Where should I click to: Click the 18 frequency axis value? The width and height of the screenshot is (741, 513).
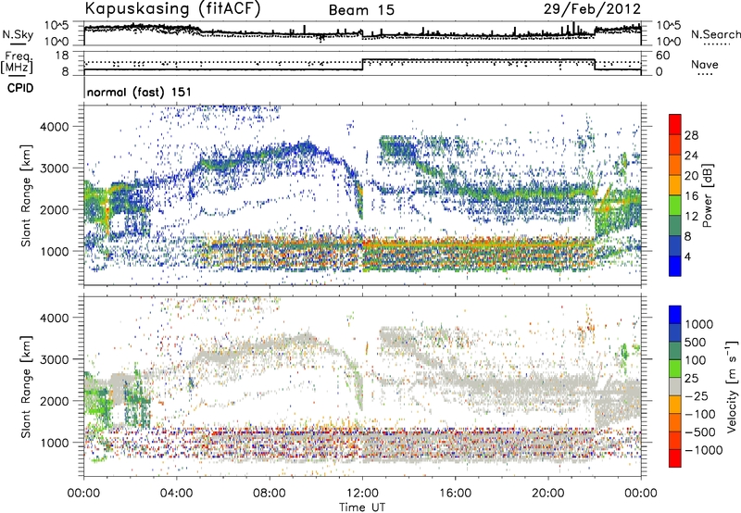point(62,56)
